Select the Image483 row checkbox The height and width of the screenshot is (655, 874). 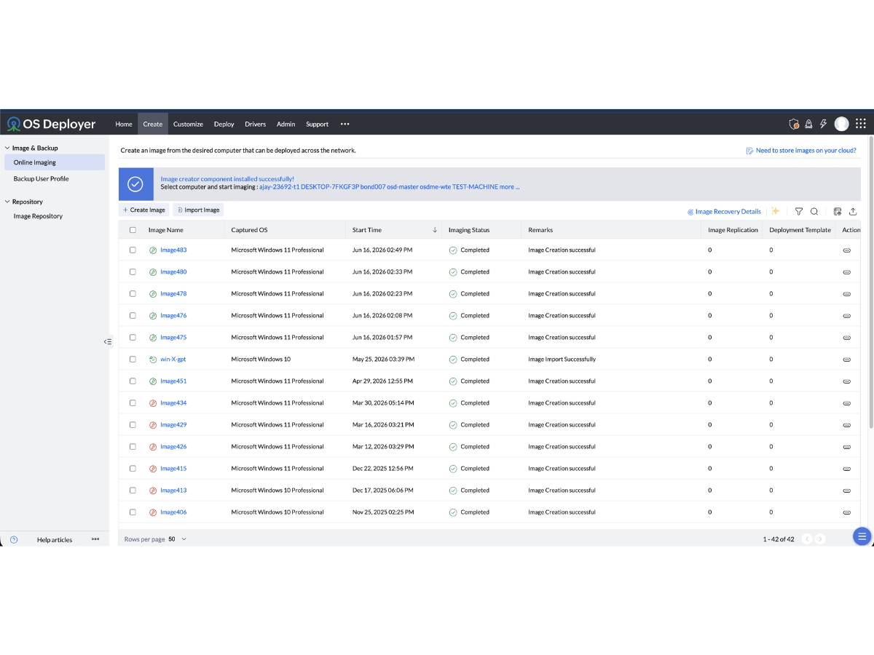[x=133, y=250]
